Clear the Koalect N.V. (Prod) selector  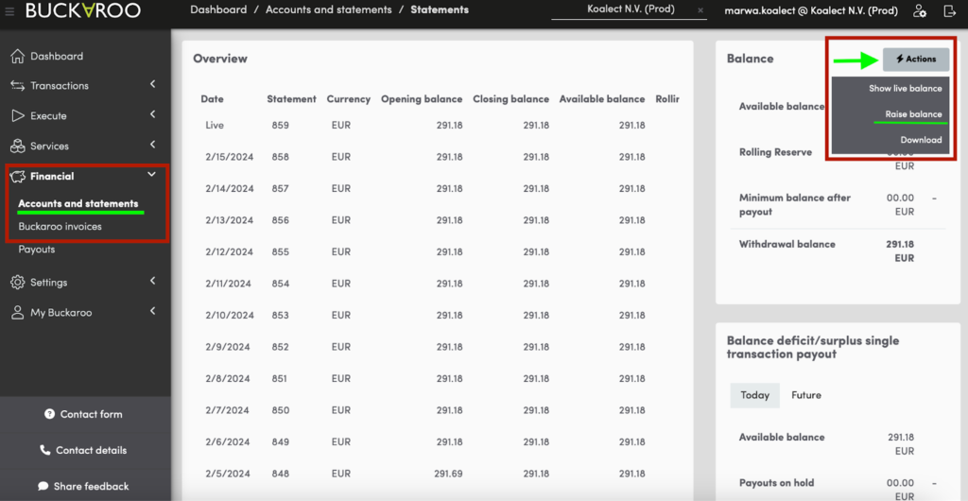point(700,10)
